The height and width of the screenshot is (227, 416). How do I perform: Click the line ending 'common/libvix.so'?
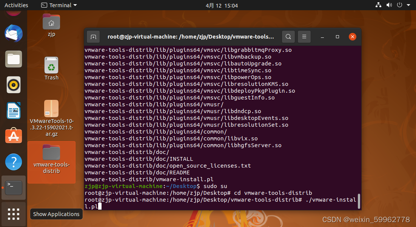[x=171, y=138]
